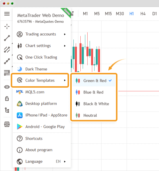The image size is (159, 171).
Task: Click the Desktop platform app icon
Action: coord(20,104)
